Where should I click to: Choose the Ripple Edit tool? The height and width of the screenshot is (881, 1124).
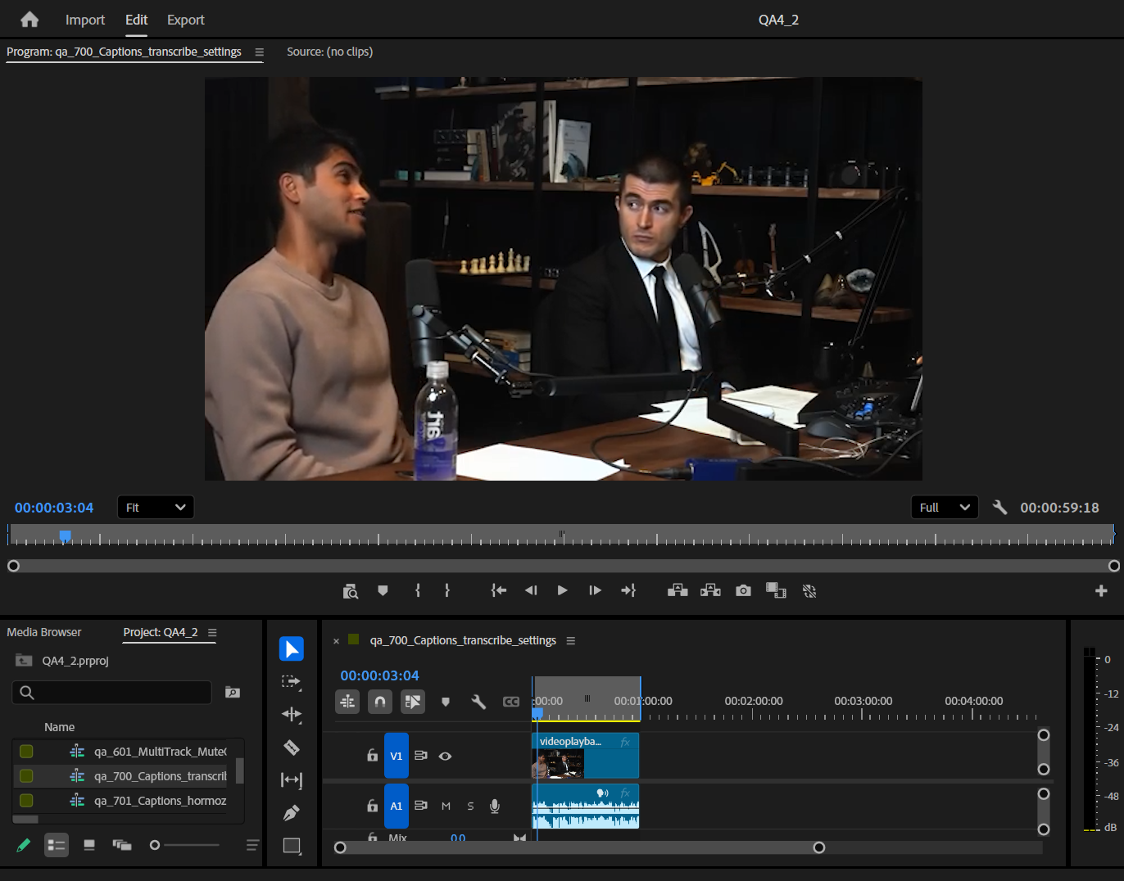pyautogui.click(x=292, y=715)
